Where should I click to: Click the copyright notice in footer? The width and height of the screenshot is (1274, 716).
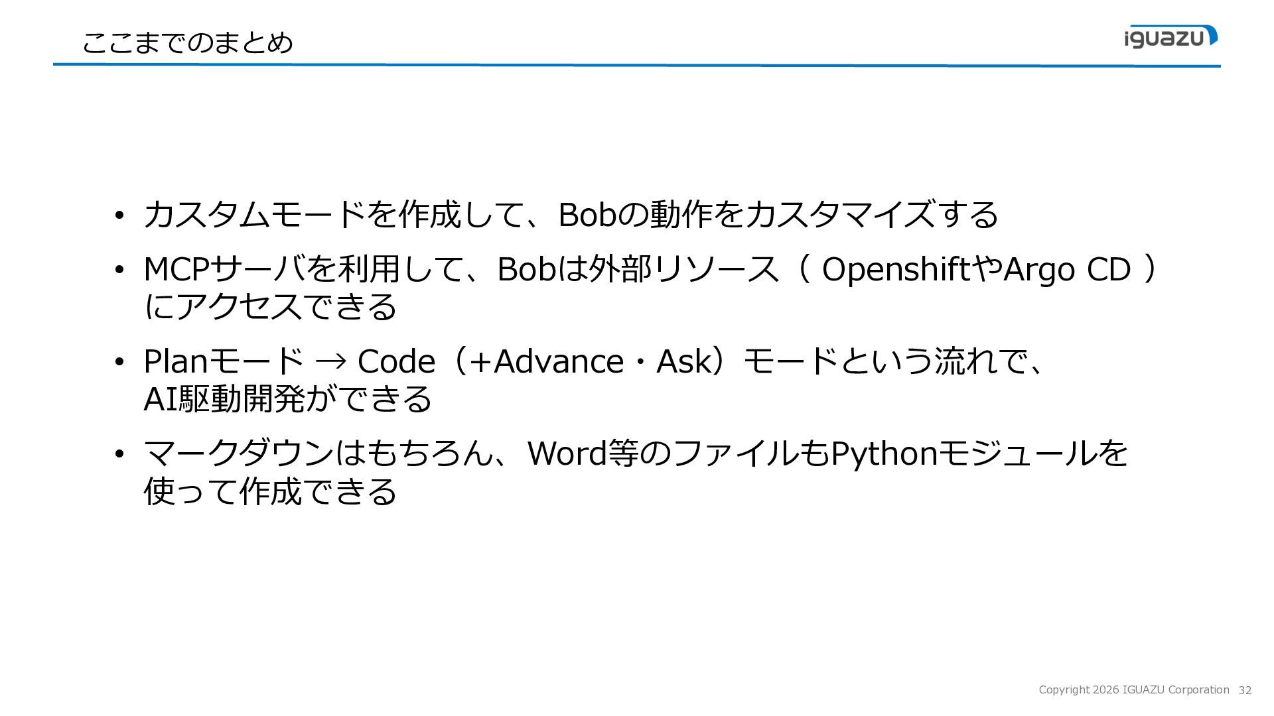pos(1134,689)
